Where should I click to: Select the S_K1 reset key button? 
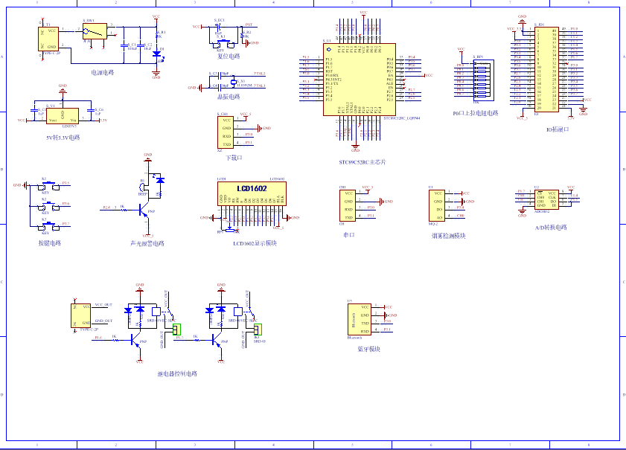point(223,42)
